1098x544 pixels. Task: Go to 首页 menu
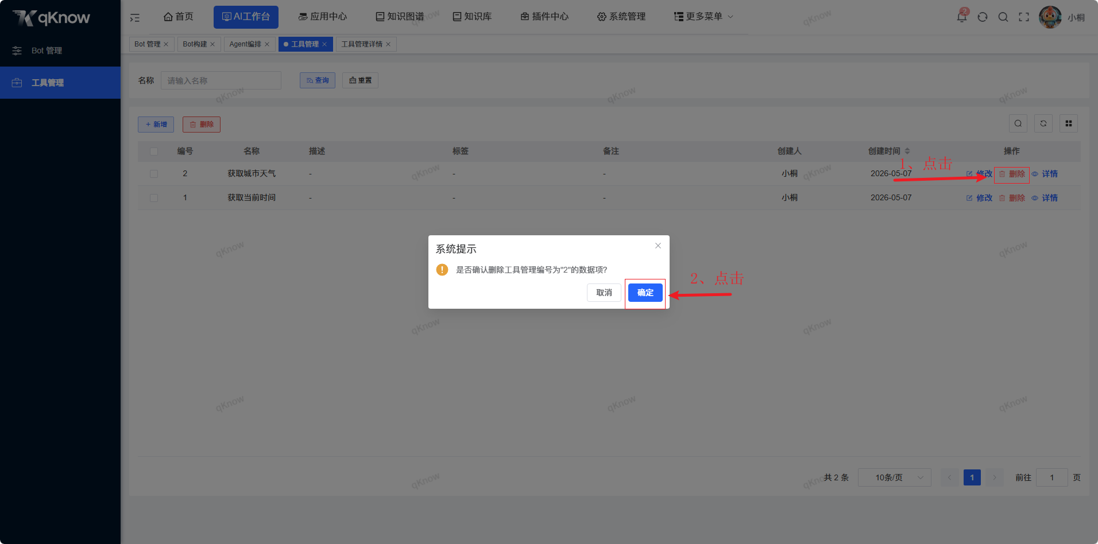click(178, 17)
